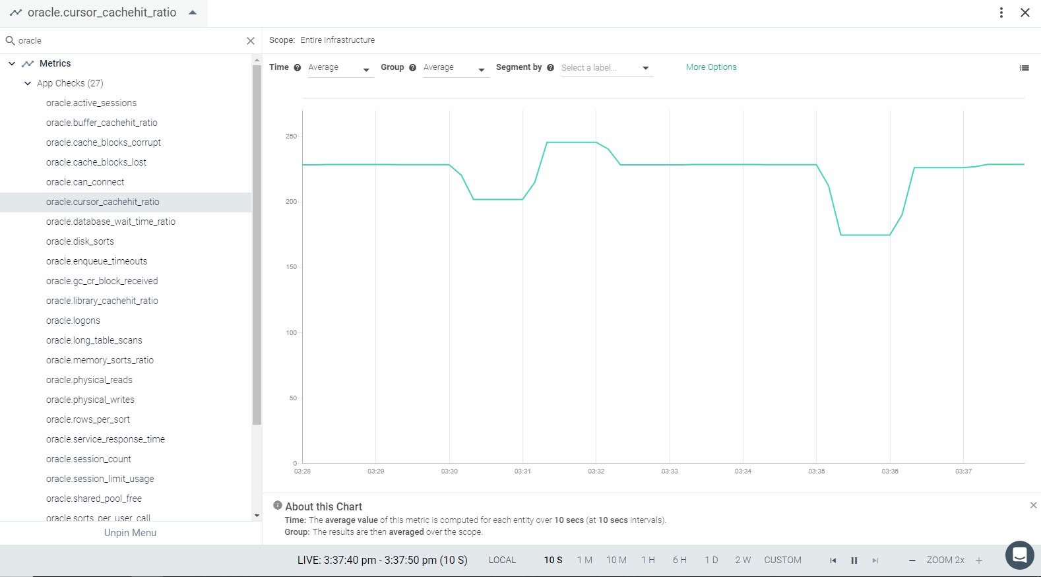Jump to the earliest time
Screen dimensions: 1041x577
coord(833,561)
